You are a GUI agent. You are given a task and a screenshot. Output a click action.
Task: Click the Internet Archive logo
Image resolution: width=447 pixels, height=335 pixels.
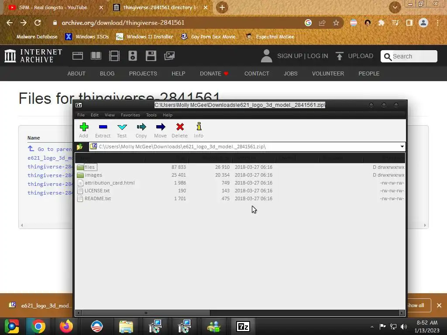click(x=33, y=56)
